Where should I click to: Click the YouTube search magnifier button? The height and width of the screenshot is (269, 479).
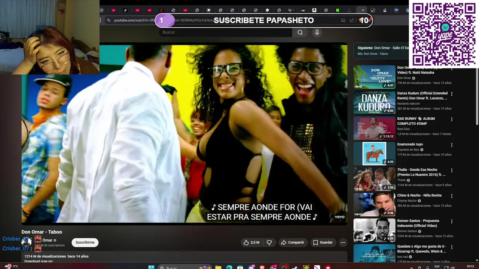click(300, 33)
